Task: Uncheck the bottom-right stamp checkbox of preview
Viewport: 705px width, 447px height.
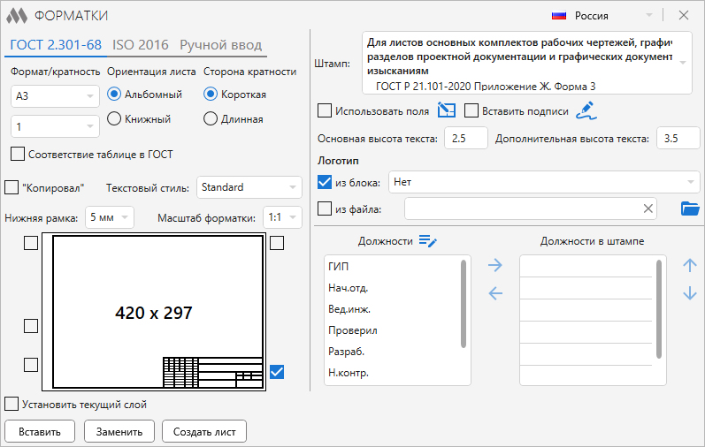Action: click(277, 372)
